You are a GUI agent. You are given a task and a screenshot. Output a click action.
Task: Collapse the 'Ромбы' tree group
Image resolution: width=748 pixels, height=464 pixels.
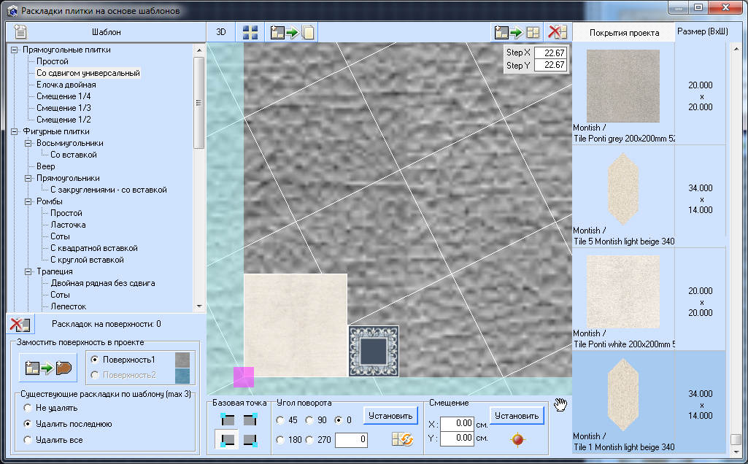(28, 201)
